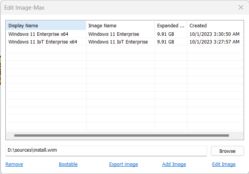Screen dimensions: 249x174
Task: Click the Windows 11 IoT Enterprise image name cell
Action: tap(118, 42)
